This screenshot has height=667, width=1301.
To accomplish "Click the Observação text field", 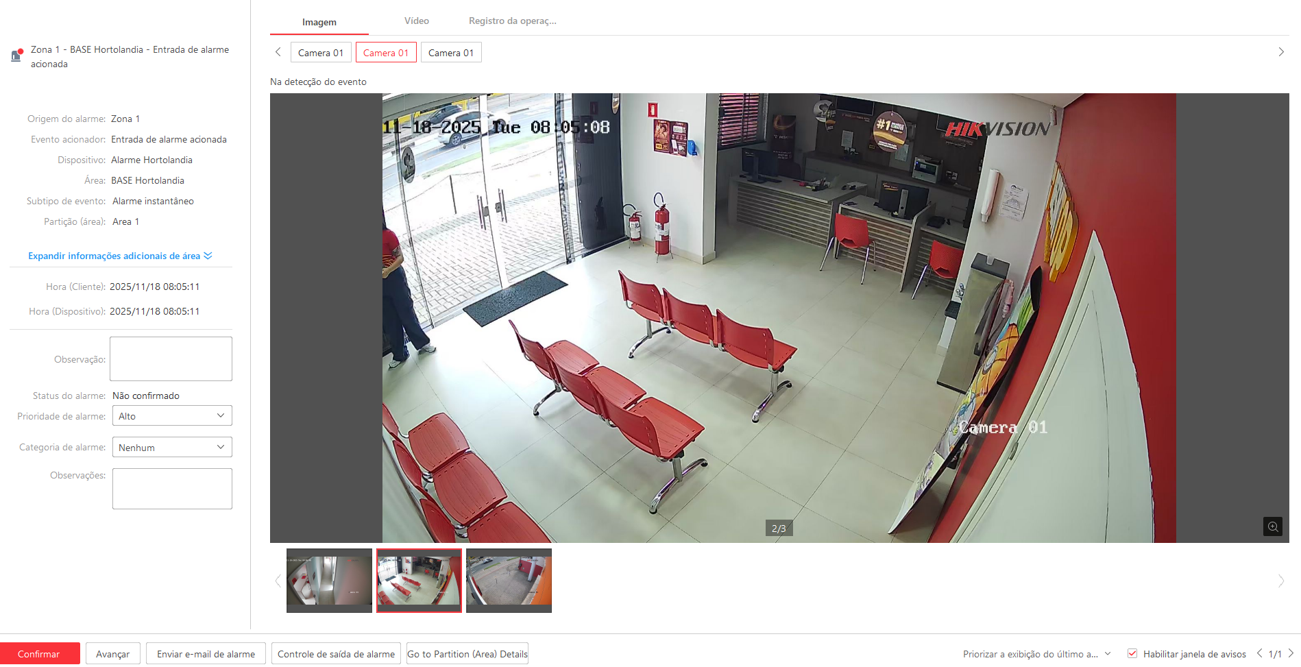I will pyautogui.click(x=171, y=359).
